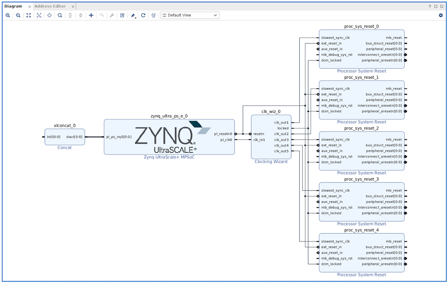448x283 pixels.
Task: Select the proc_sys_reset_1 block name
Action: [x=361, y=77]
